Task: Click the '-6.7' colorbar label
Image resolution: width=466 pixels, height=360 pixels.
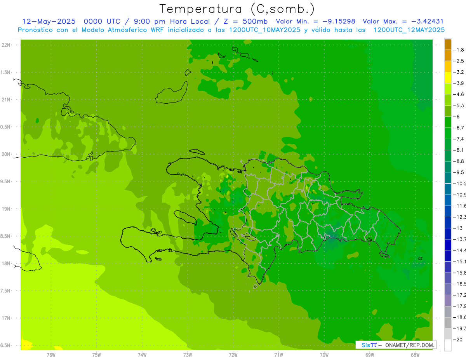Action: pyautogui.click(x=459, y=128)
